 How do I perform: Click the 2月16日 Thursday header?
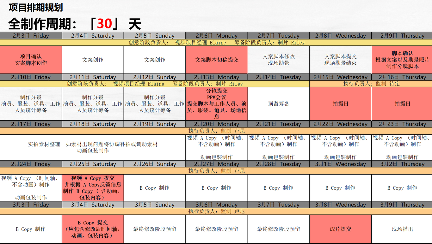pos(402,77)
